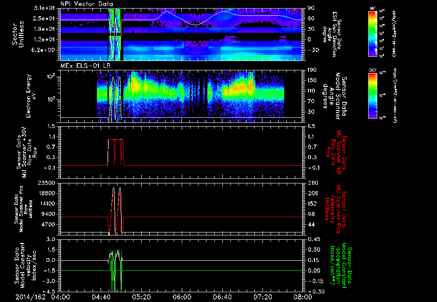
Task: Click the 152 telemetry tick value
Action: click(313, 203)
